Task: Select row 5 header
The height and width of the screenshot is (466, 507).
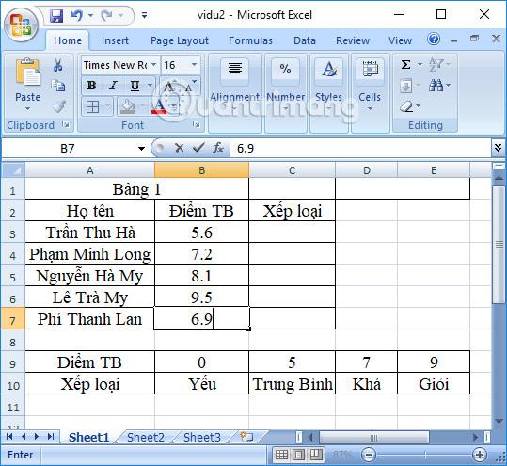Action: point(12,277)
